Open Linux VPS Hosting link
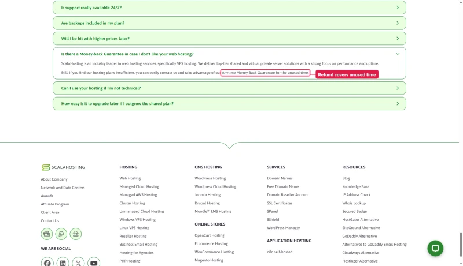The height and width of the screenshot is (266, 463). point(134,228)
